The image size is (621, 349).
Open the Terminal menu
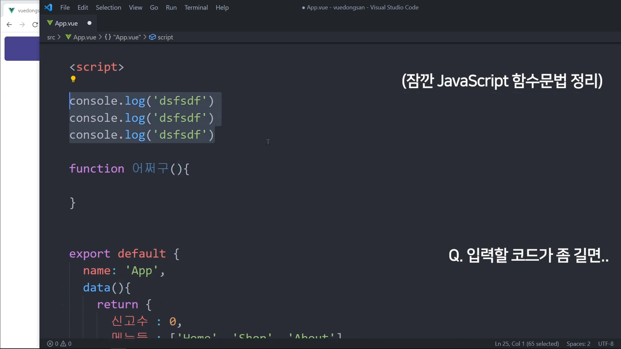(196, 7)
